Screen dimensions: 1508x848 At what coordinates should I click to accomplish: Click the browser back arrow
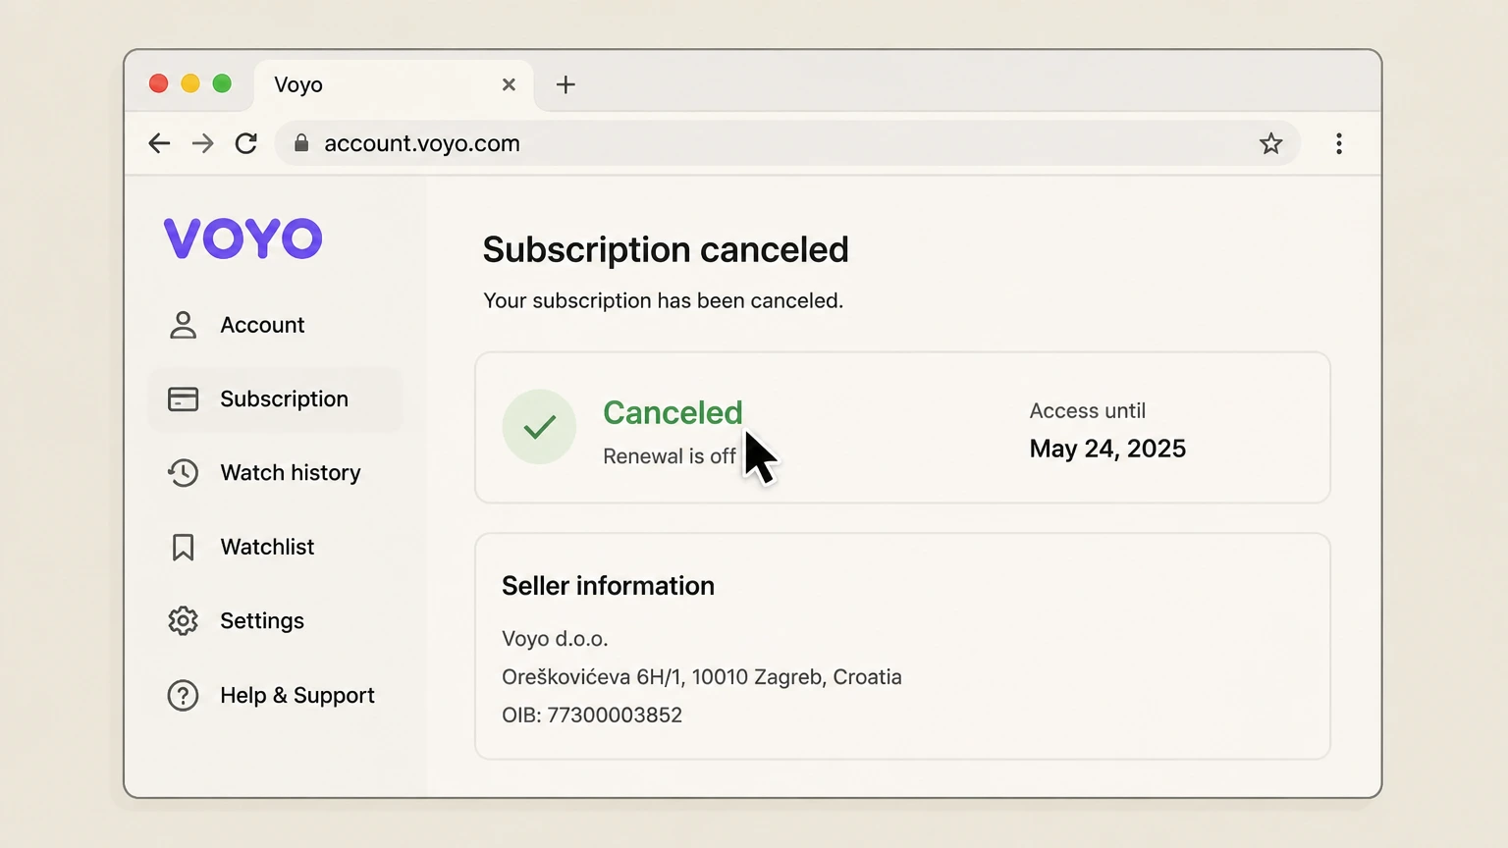click(x=159, y=143)
